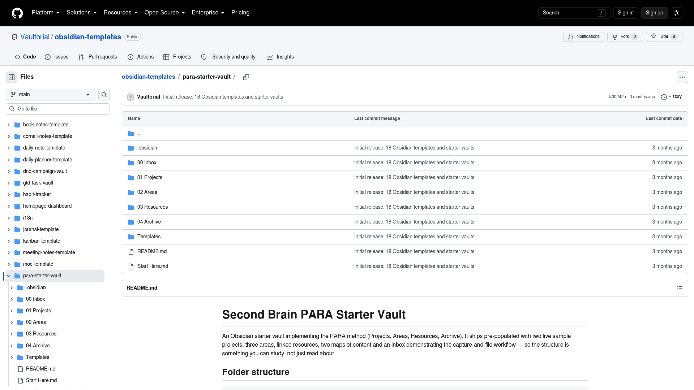
Task: Click the search files magnifier button
Action: point(104,95)
